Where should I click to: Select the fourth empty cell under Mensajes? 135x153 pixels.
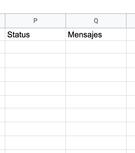click(x=96, y=89)
